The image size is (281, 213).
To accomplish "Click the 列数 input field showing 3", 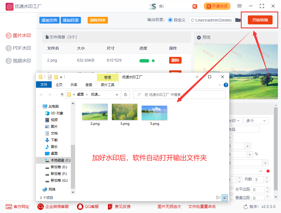I will coord(258,180).
